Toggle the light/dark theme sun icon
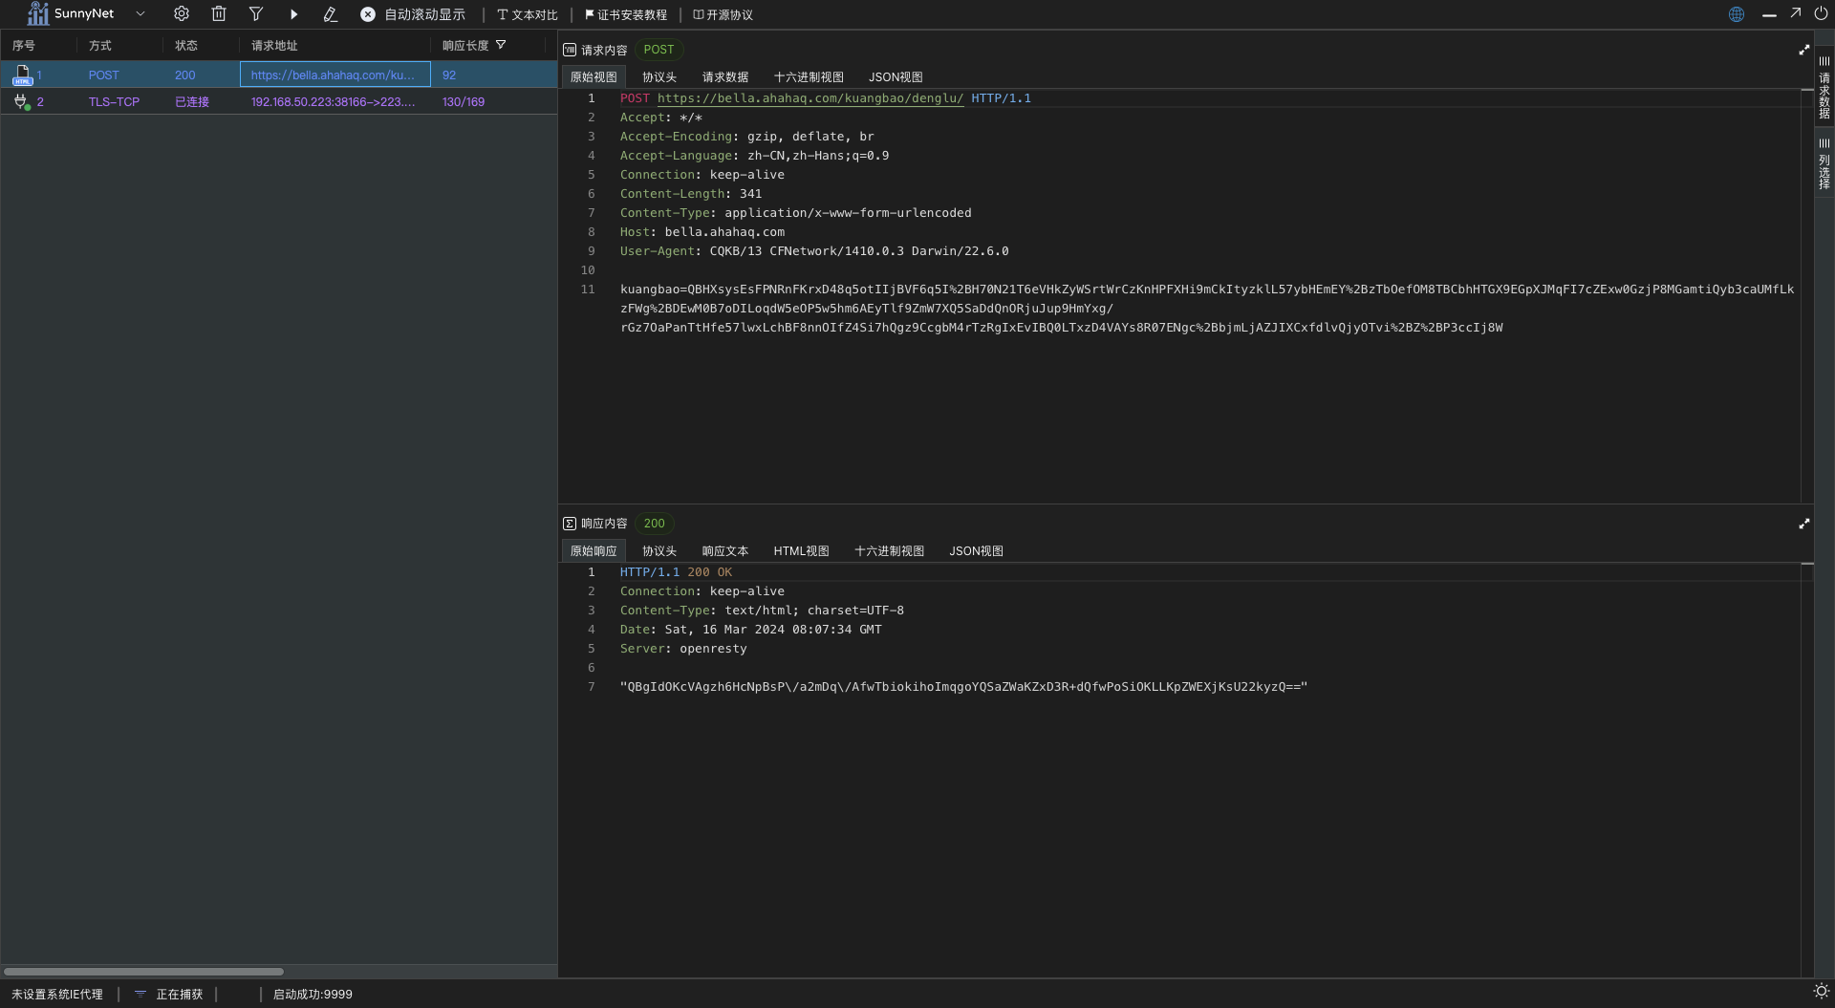Image resolution: width=1835 pixels, height=1008 pixels. [x=1821, y=991]
